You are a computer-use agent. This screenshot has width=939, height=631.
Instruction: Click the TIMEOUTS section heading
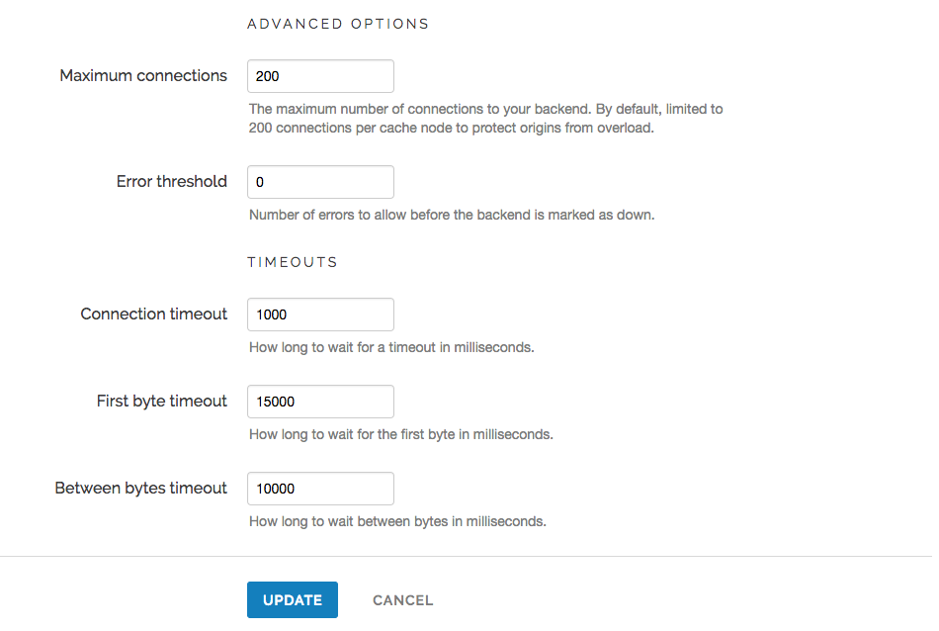[x=293, y=262]
